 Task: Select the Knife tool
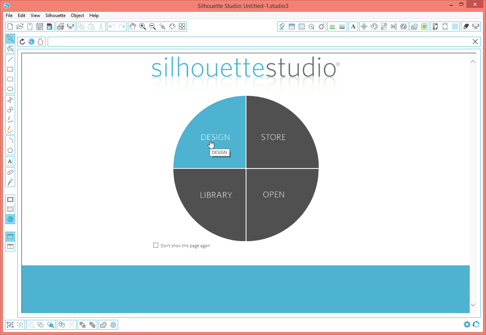click(x=10, y=182)
